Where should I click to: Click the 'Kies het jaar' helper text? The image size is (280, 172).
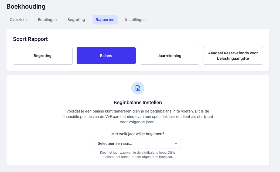pyautogui.click(x=138, y=155)
